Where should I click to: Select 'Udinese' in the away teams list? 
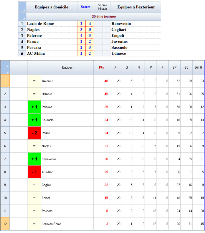[x=136, y=53]
